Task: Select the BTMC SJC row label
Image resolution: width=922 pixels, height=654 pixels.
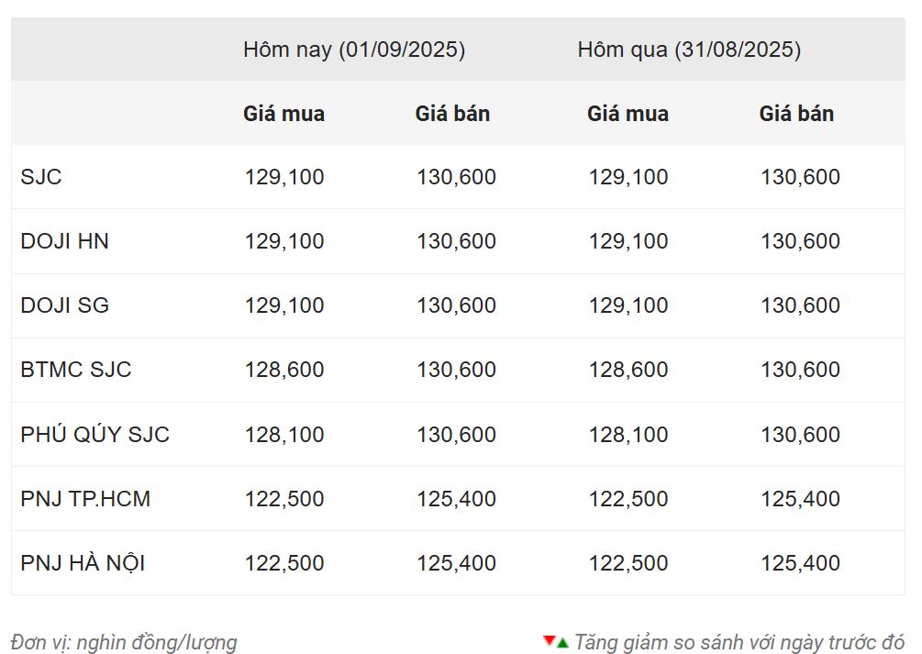Action: click(76, 370)
